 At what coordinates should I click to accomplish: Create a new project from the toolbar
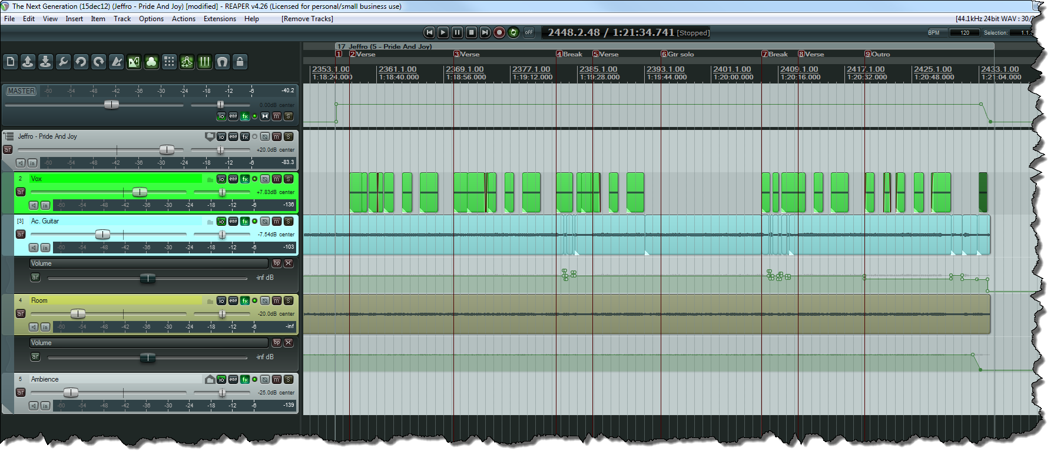pos(11,62)
